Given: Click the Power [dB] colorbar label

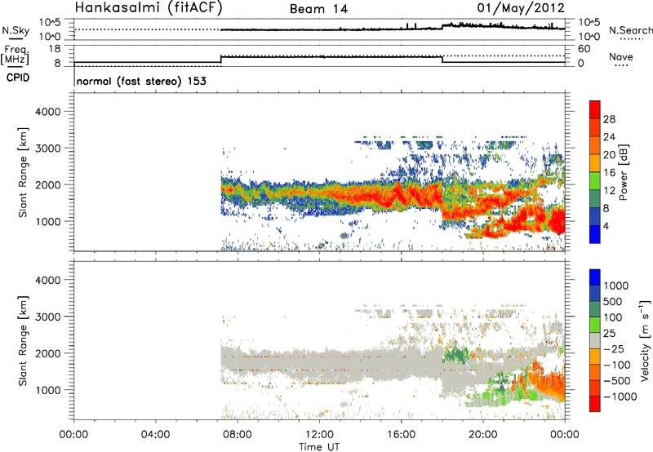Looking at the screenshot, I should [624, 172].
